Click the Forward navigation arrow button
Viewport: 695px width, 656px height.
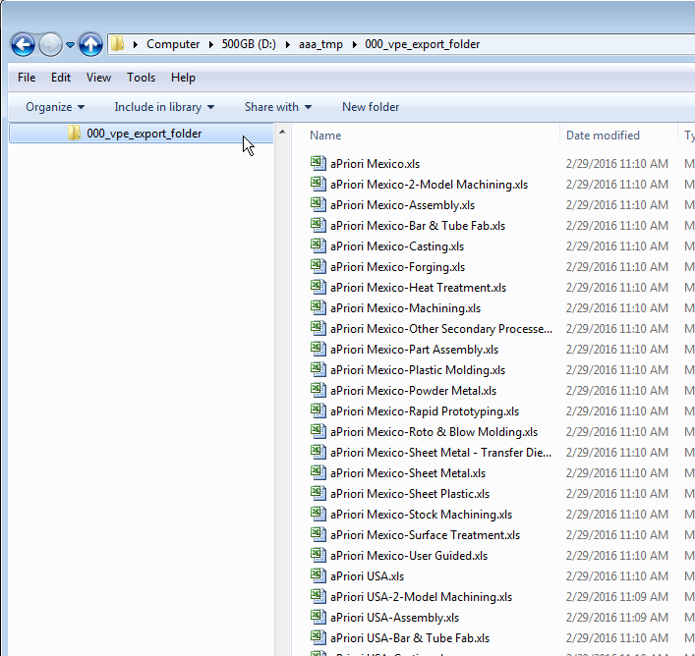point(50,44)
